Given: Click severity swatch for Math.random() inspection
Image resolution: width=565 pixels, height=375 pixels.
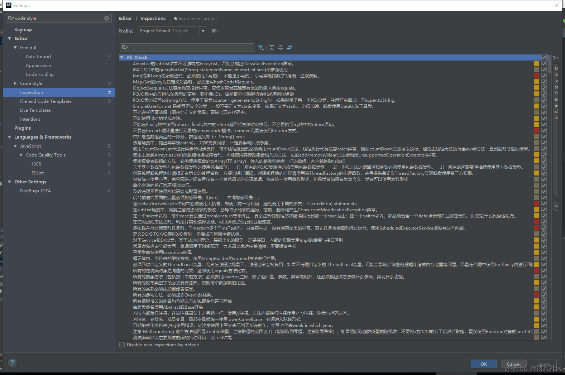Looking at the screenshot, I should [x=537, y=332].
